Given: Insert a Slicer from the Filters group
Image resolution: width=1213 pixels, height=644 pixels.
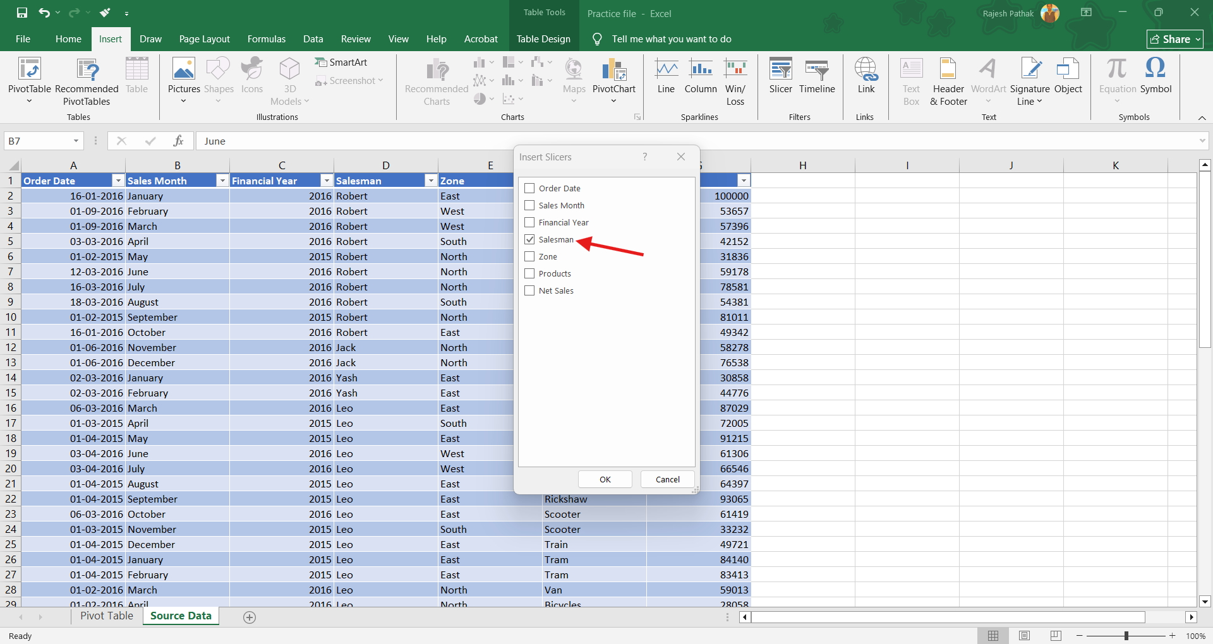Looking at the screenshot, I should point(780,76).
